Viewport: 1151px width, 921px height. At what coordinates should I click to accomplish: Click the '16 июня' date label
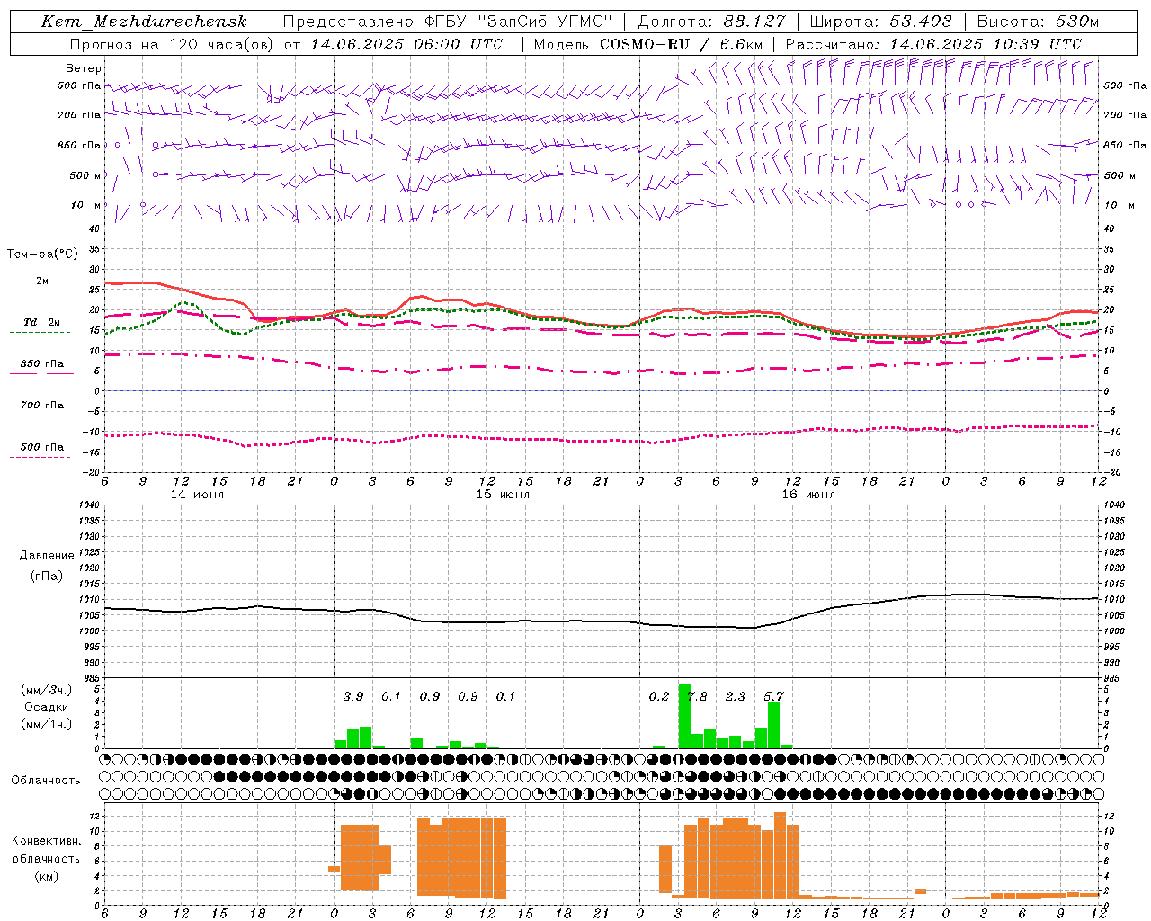pos(808,495)
